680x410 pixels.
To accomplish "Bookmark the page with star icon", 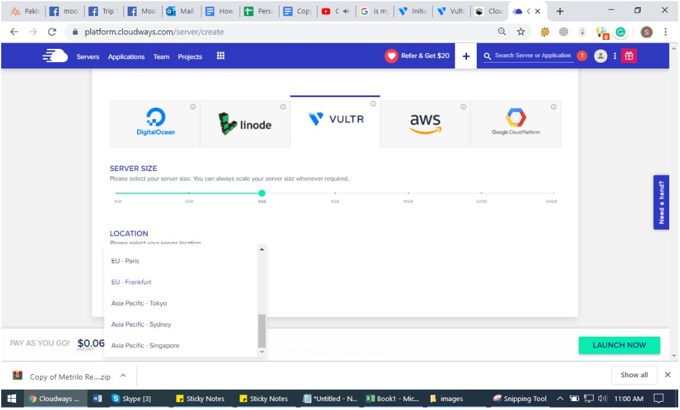I will coord(521,32).
